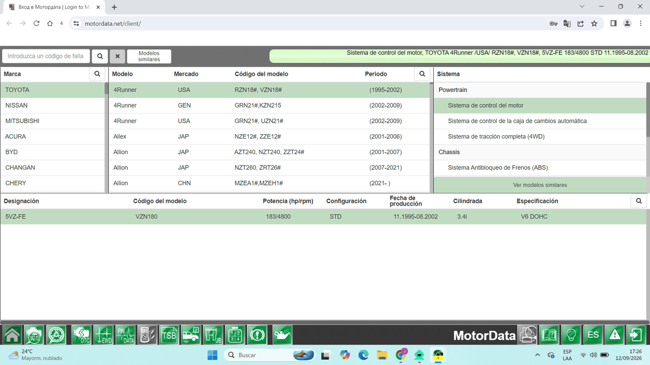Open the EWD wiring diagrams section
The height and width of the screenshot is (365, 650).
click(x=103, y=335)
